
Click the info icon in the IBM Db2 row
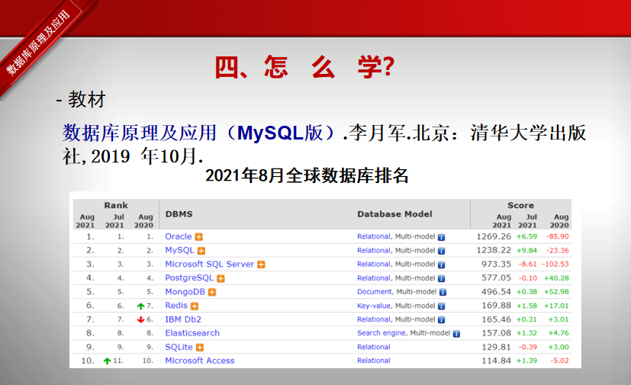(442, 320)
